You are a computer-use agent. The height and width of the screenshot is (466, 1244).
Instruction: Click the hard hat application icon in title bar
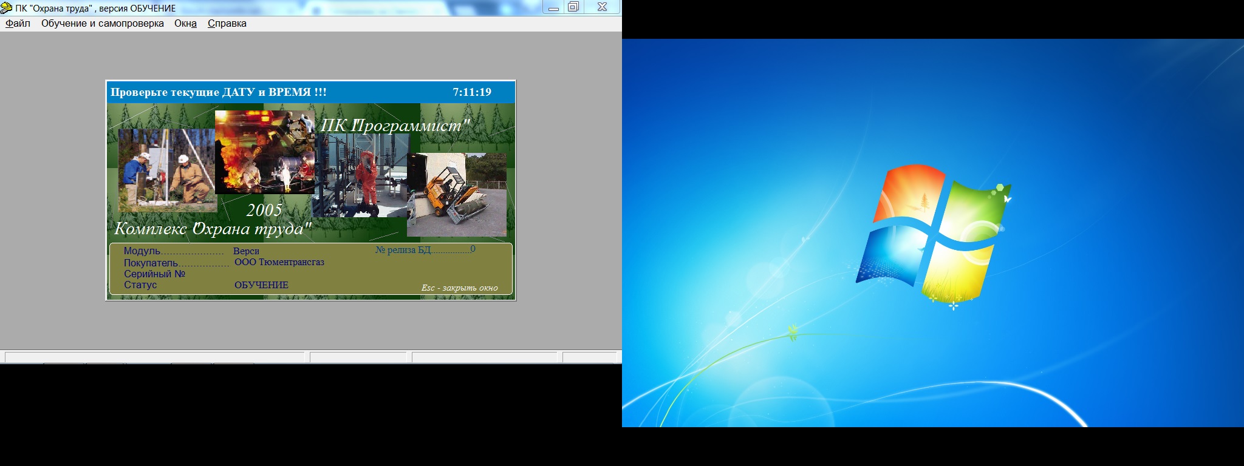point(7,8)
